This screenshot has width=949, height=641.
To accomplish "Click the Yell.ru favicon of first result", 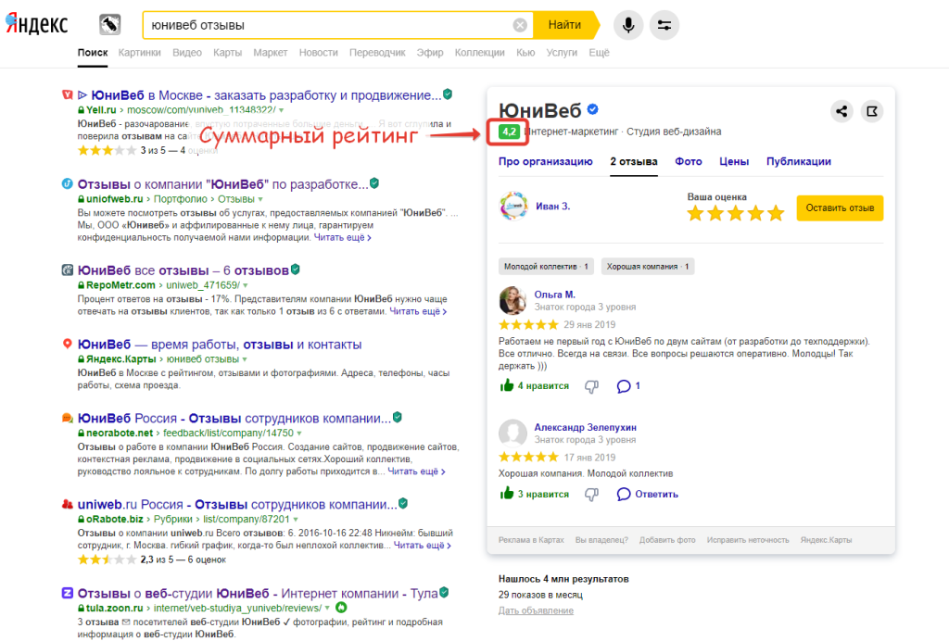I will [x=67, y=94].
